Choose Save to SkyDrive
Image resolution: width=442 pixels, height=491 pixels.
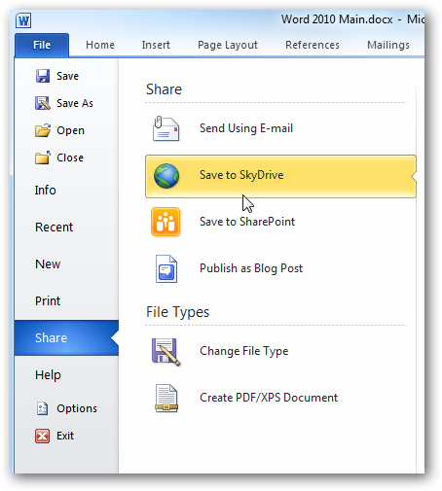[280, 176]
